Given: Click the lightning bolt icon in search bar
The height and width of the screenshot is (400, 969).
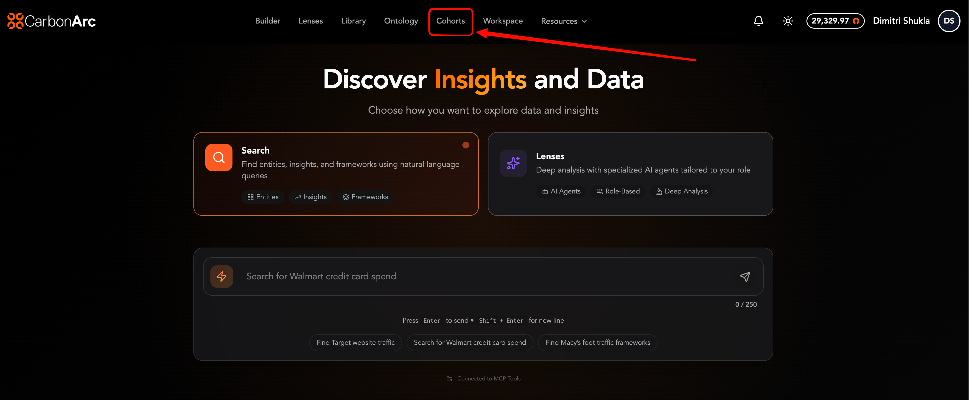Looking at the screenshot, I should (221, 276).
